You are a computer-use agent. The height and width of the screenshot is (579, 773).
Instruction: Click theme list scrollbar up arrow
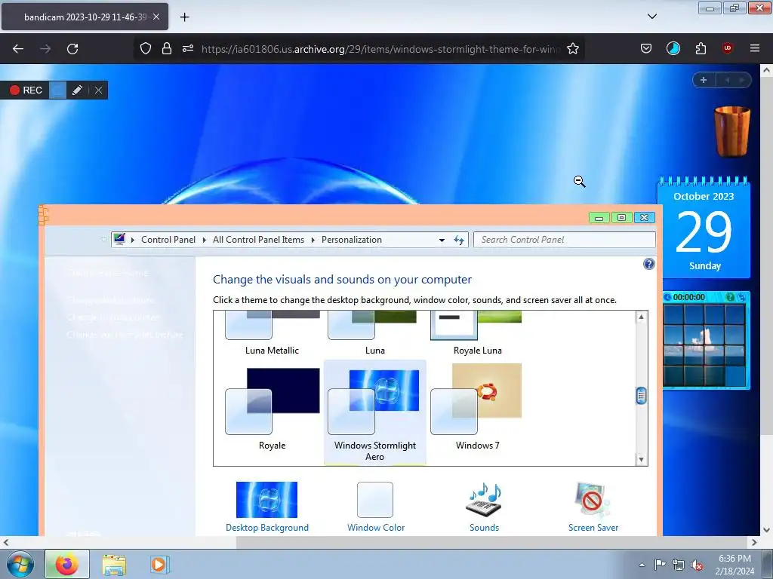point(641,317)
